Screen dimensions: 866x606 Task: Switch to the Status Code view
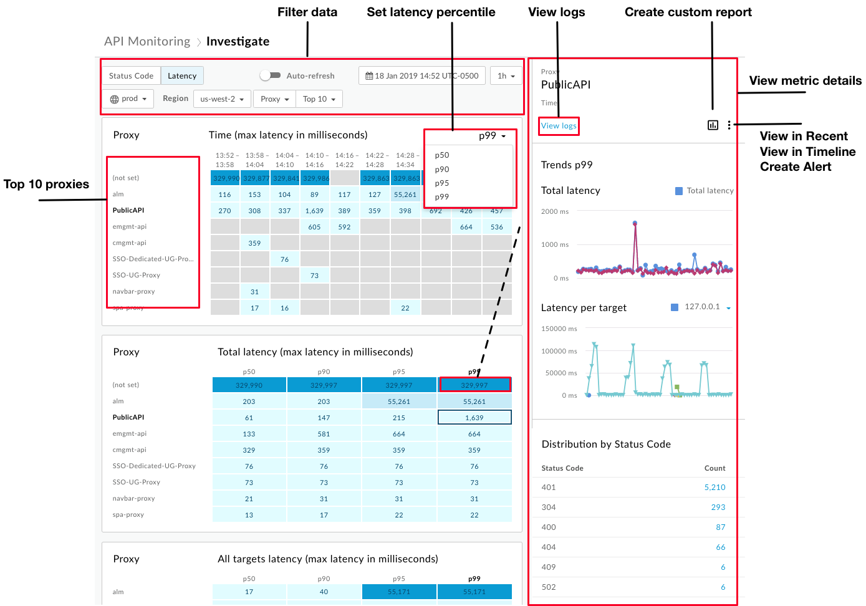pos(131,75)
